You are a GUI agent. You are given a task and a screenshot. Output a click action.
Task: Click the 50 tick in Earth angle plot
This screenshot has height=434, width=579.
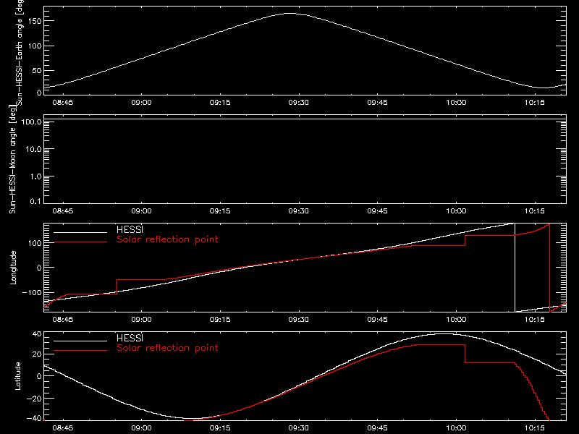pos(37,70)
